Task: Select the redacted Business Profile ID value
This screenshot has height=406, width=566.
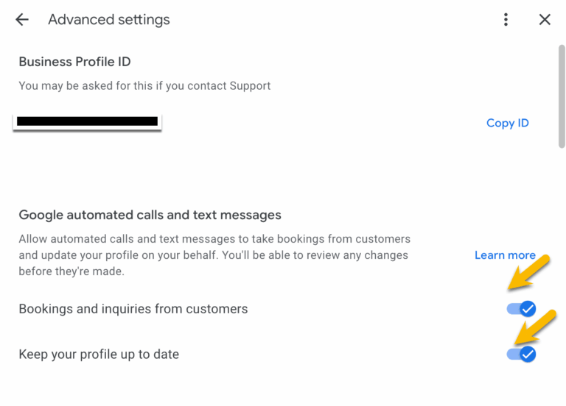Action: 87,121
